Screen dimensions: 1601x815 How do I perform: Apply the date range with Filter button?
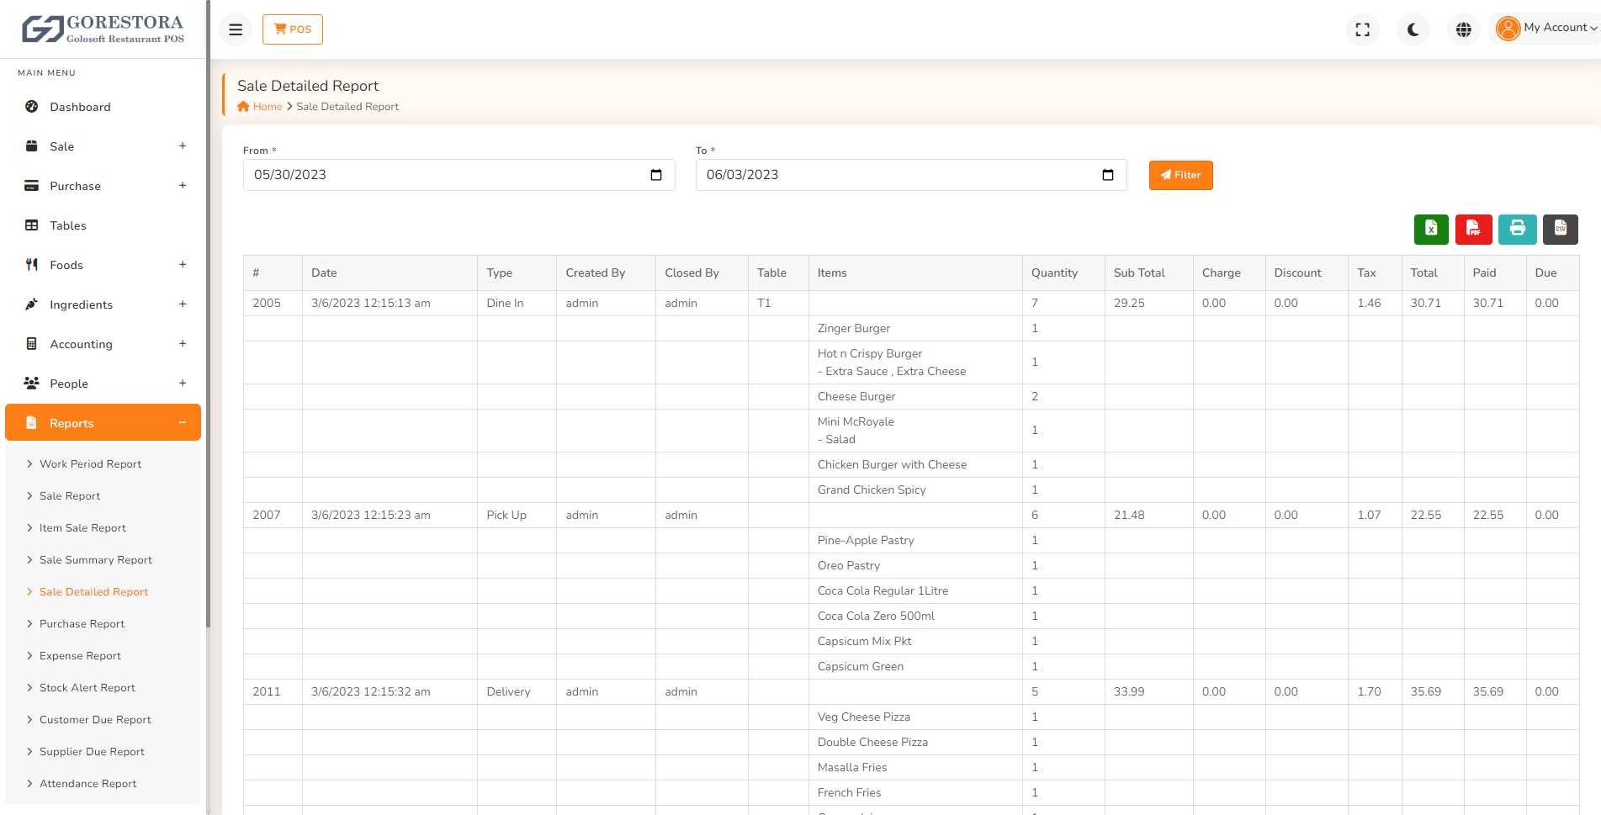coord(1180,175)
